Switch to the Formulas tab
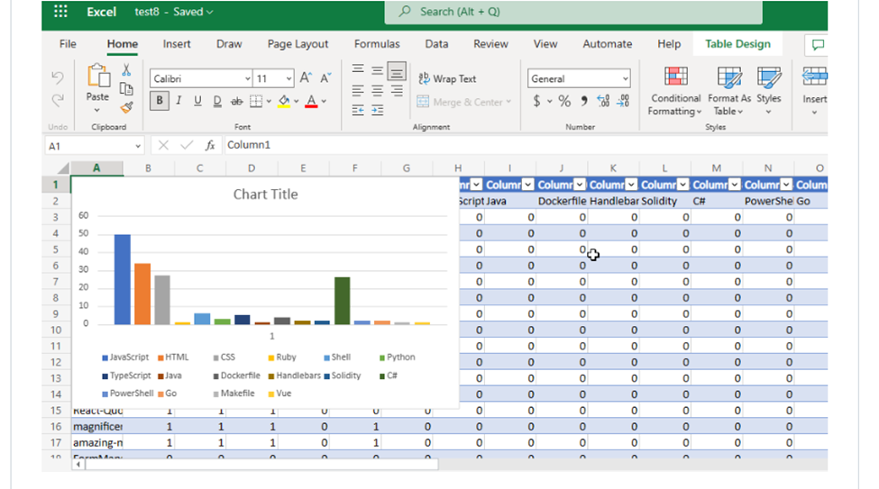Screen dimensions: 879x489 [377, 44]
